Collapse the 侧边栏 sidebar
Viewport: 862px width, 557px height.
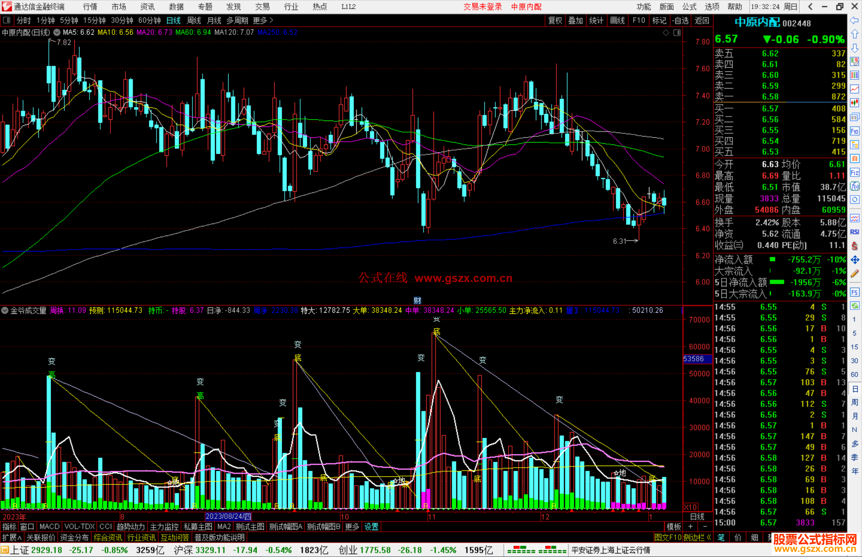pyautogui.click(x=697, y=537)
